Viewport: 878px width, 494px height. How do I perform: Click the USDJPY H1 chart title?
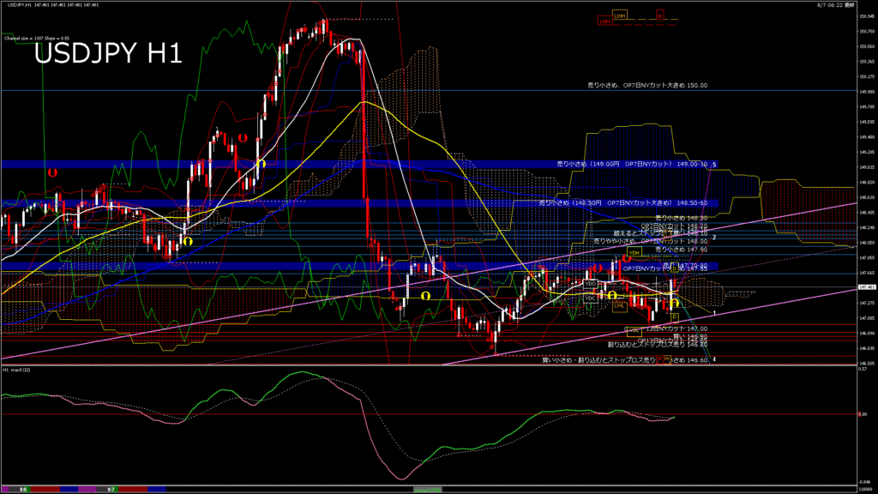pos(108,54)
